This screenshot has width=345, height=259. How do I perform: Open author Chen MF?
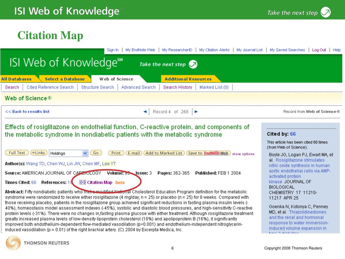tap(91, 164)
